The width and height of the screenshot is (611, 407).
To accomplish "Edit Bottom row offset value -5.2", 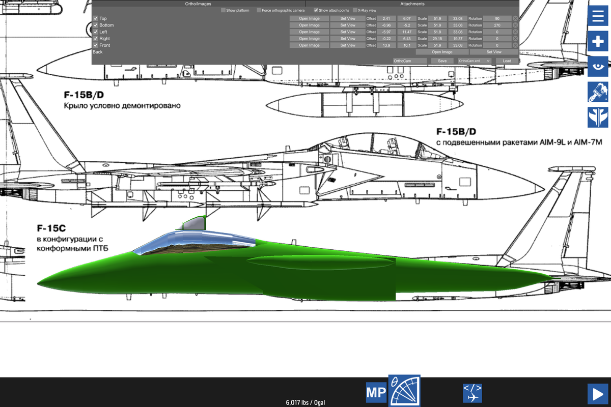I will pos(407,25).
